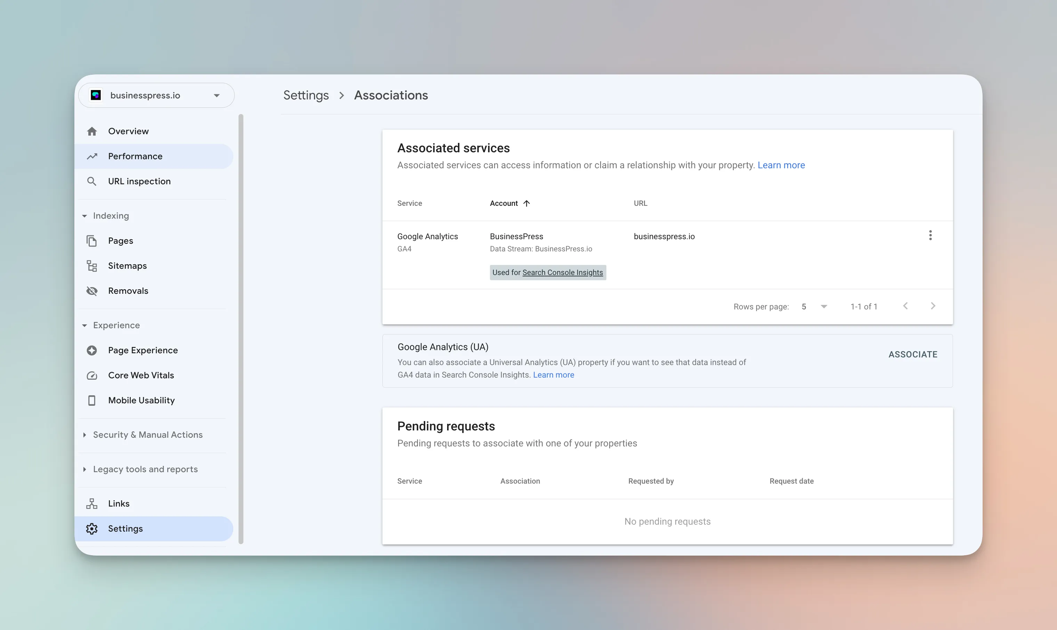Viewport: 1057px width, 630px height.
Task: Click the Removals menu label
Action: click(128, 291)
